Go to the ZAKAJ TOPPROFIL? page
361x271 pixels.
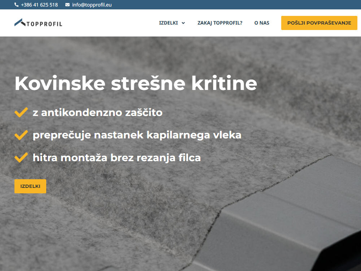click(220, 23)
